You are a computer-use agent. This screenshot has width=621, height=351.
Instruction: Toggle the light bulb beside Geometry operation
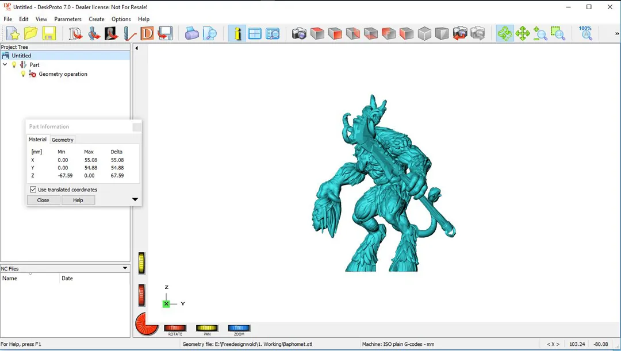tap(23, 74)
